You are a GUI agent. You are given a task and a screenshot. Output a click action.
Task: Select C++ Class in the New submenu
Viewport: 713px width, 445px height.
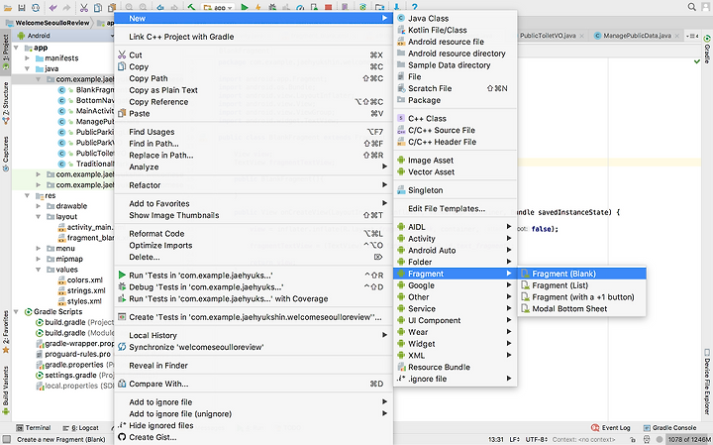455,118
